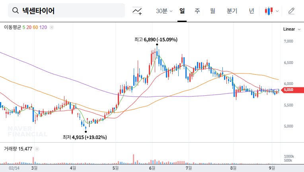The width and height of the screenshot is (304, 172).
Task: Switch to the 월 monthly tab
Action: tap(212, 11)
